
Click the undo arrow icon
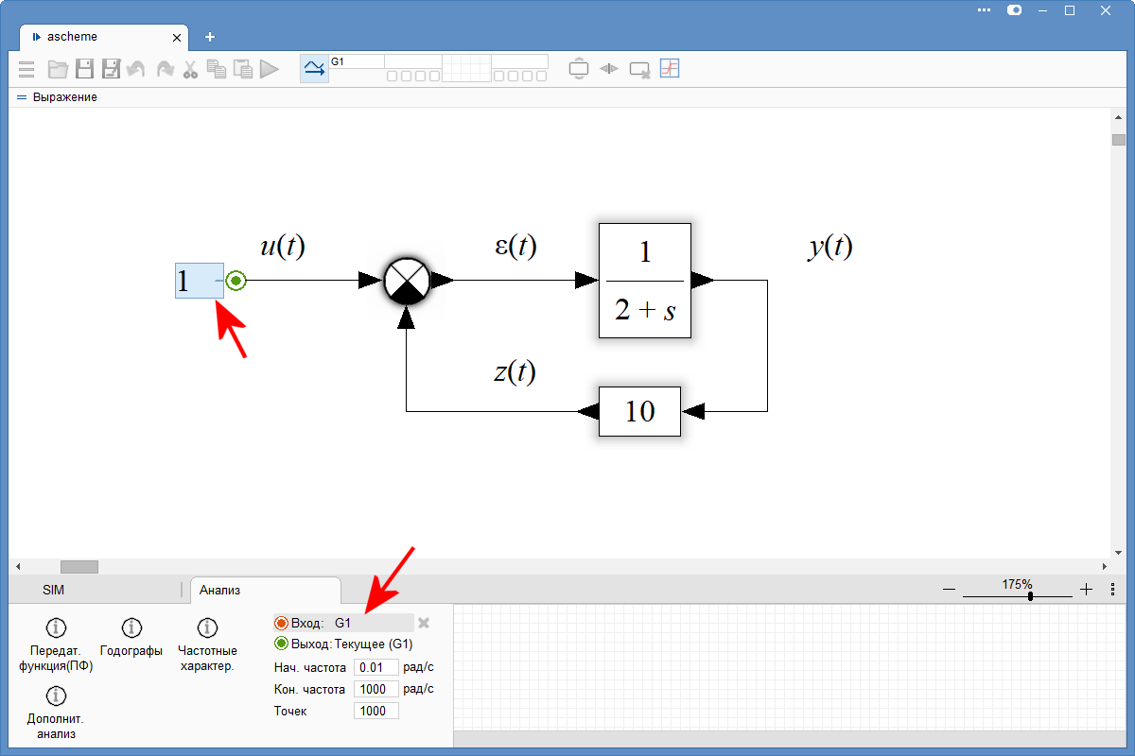click(x=137, y=69)
